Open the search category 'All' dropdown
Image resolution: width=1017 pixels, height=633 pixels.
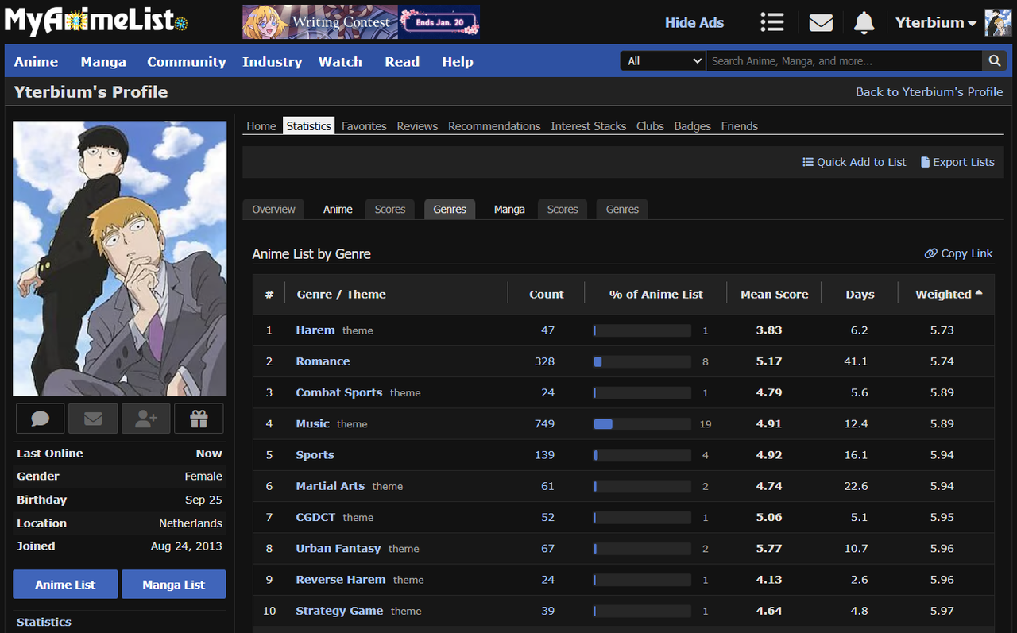pos(663,61)
